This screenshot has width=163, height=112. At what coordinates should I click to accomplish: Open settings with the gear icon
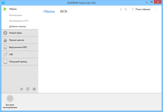point(22,89)
